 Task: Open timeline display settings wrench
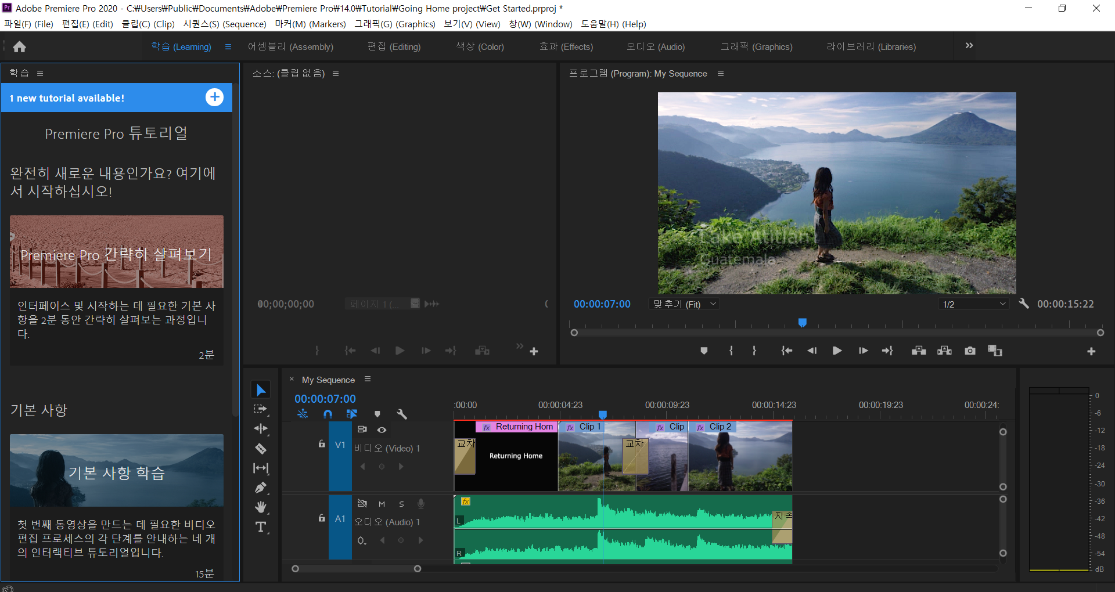pyautogui.click(x=401, y=414)
